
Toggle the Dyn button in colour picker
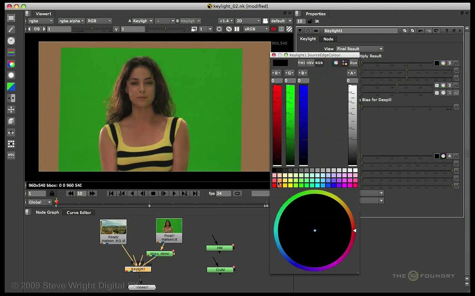[353, 63]
